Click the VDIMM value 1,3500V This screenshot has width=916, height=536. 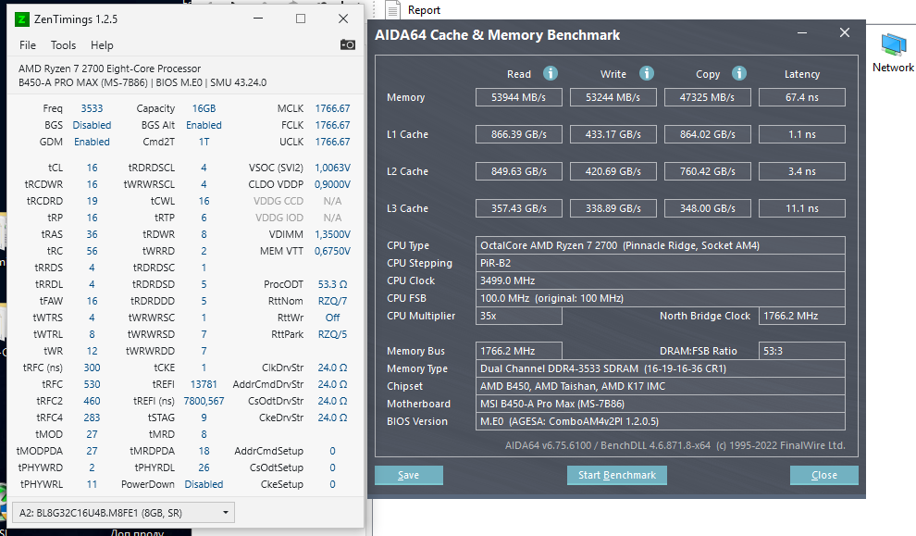332,234
